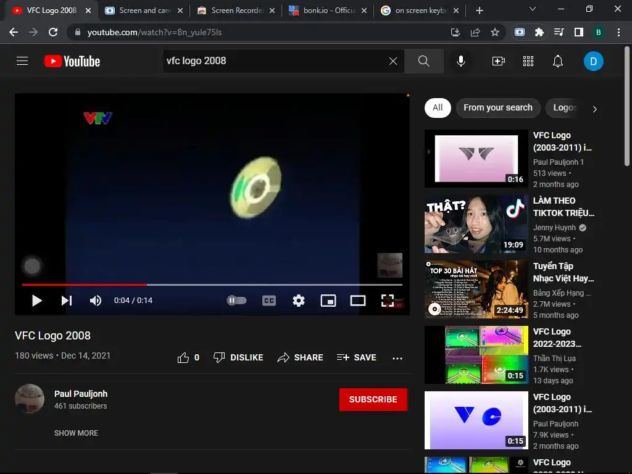Viewport: 632px width, 474px height.
Task: Select the All filter chip
Action: click(438, 108)
